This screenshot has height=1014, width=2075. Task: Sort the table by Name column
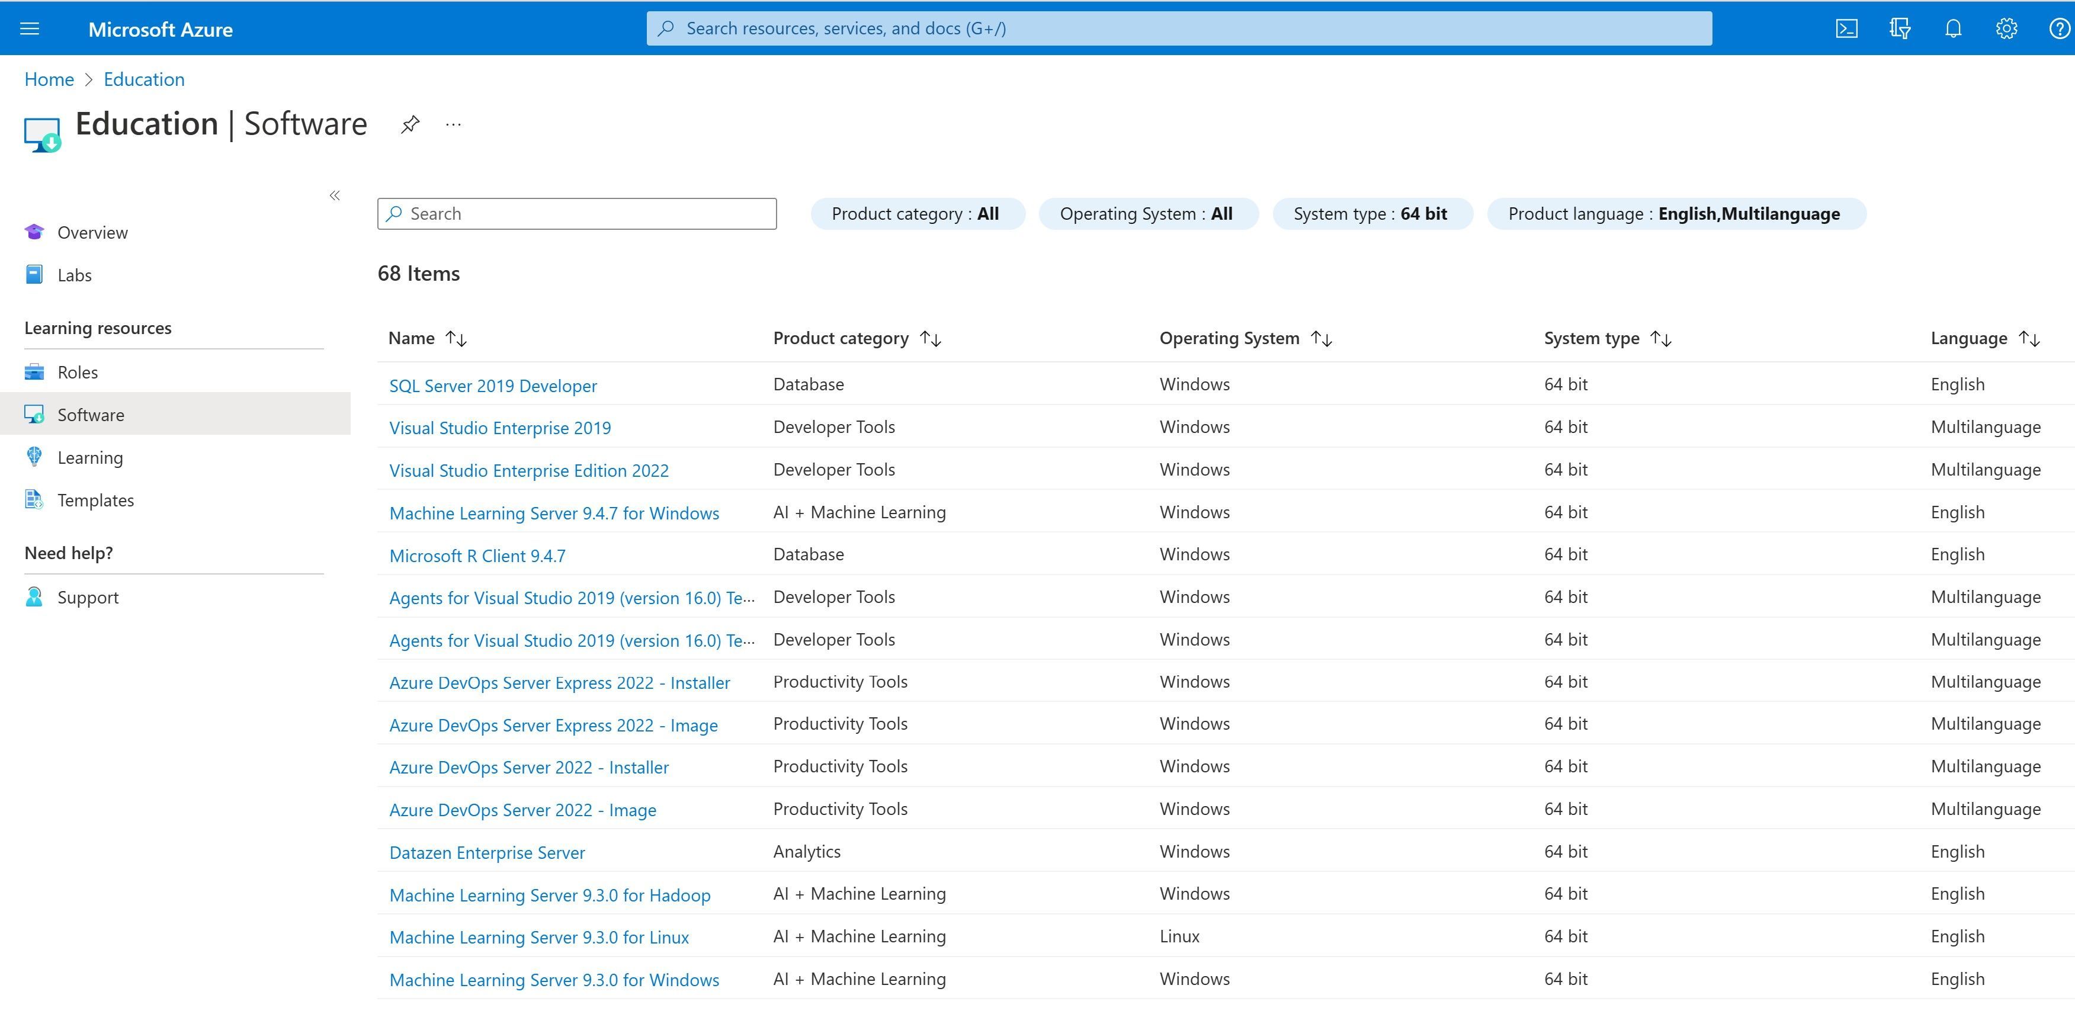[456, 339]
